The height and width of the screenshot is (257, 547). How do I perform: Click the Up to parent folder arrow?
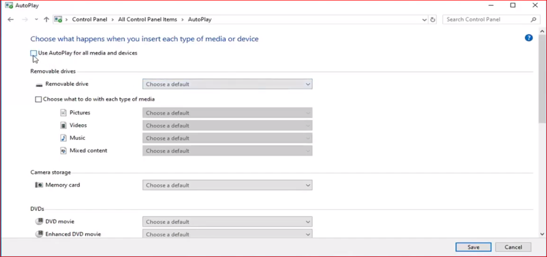tap(47, 20)
